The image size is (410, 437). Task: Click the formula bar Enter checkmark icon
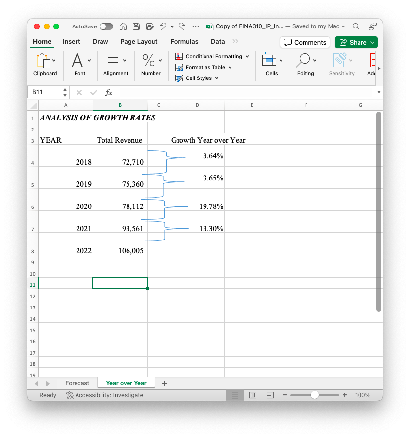94,93
